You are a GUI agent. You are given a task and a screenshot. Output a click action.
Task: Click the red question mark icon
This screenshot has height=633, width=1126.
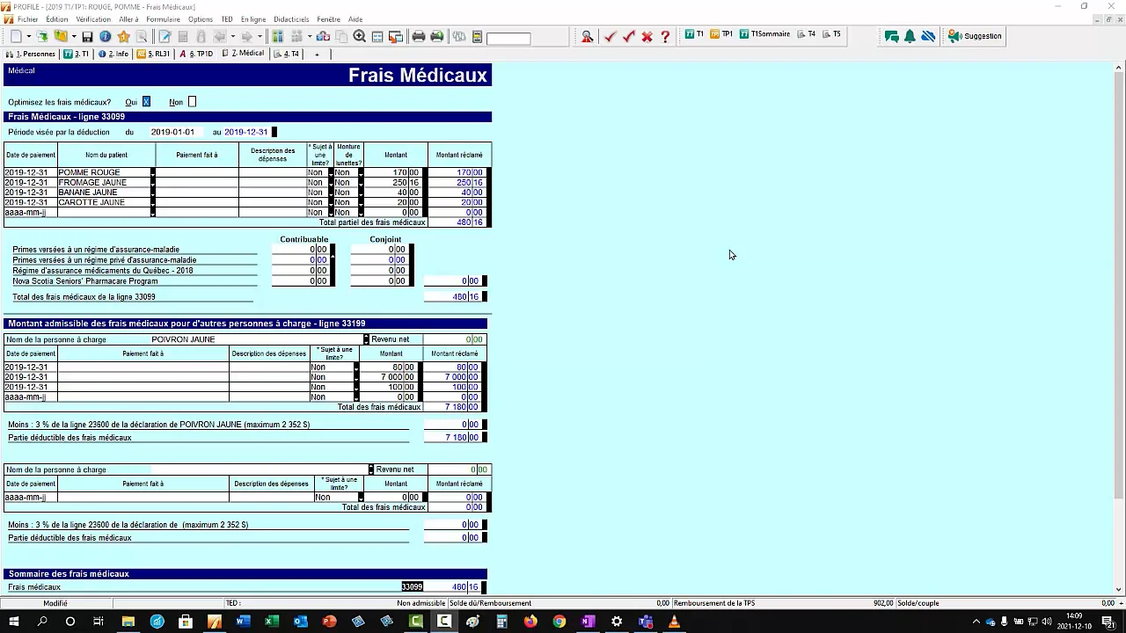tap(665, 36)
